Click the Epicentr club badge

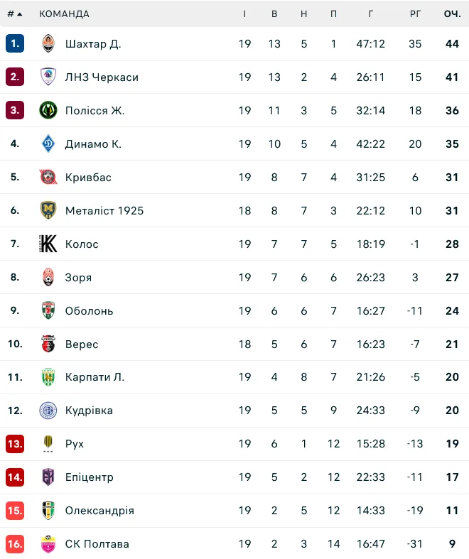(x=48, y=477)
